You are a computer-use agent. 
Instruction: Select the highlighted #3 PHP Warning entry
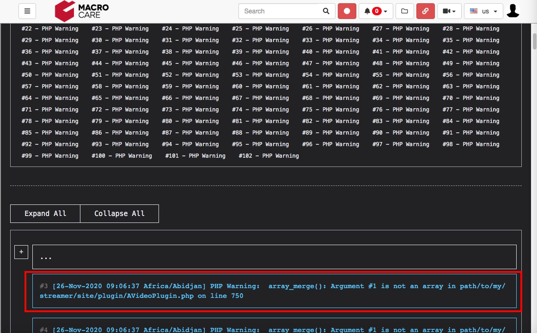tap(275, 290)
